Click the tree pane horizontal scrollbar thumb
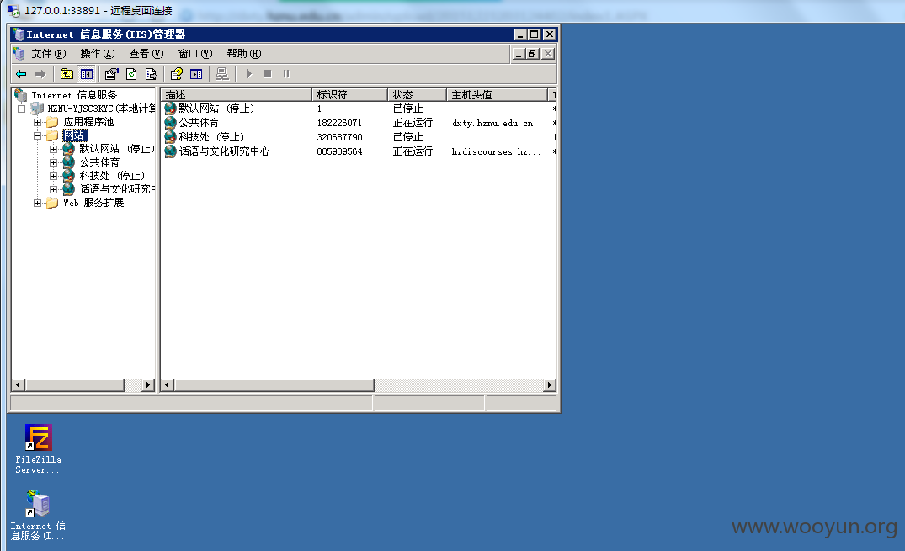 coord(75,384)
